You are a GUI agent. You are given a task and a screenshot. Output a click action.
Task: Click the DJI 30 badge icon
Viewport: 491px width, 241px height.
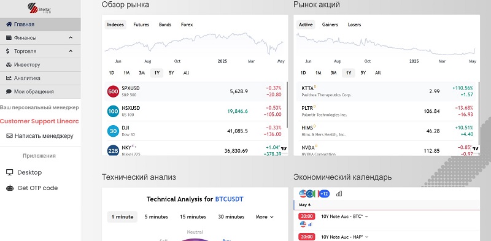point(113,131)
